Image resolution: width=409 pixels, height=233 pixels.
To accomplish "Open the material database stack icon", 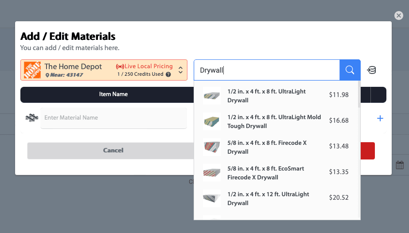I will pyautogui.click(x=372, y=70).
